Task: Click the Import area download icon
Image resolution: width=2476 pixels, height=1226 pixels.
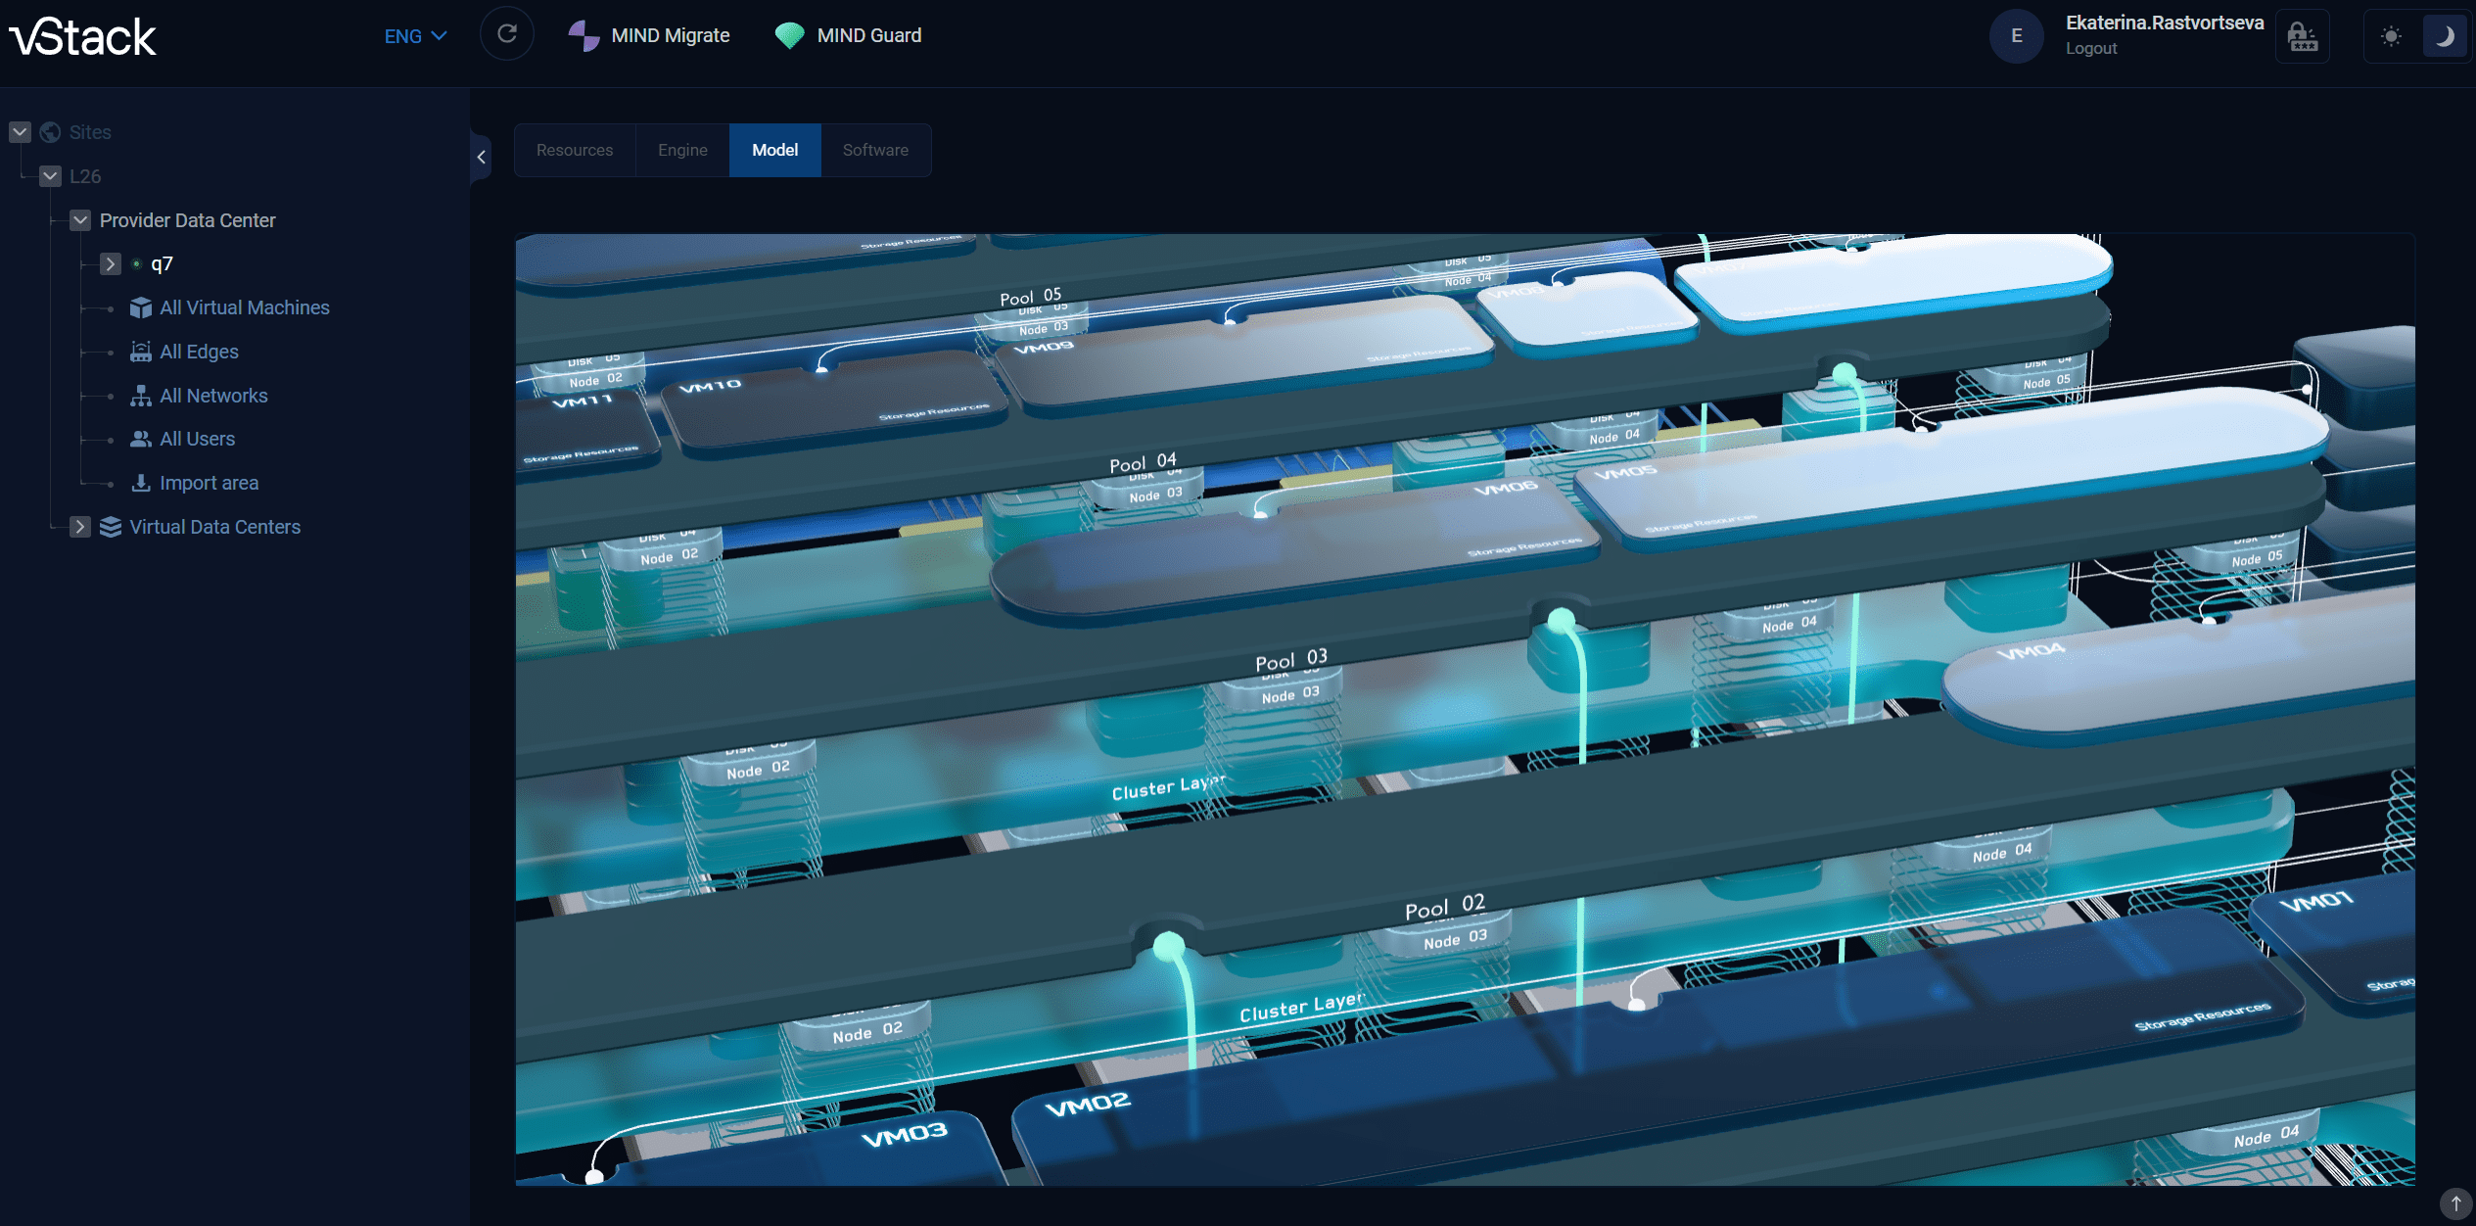Action: [x=141, y=483]
